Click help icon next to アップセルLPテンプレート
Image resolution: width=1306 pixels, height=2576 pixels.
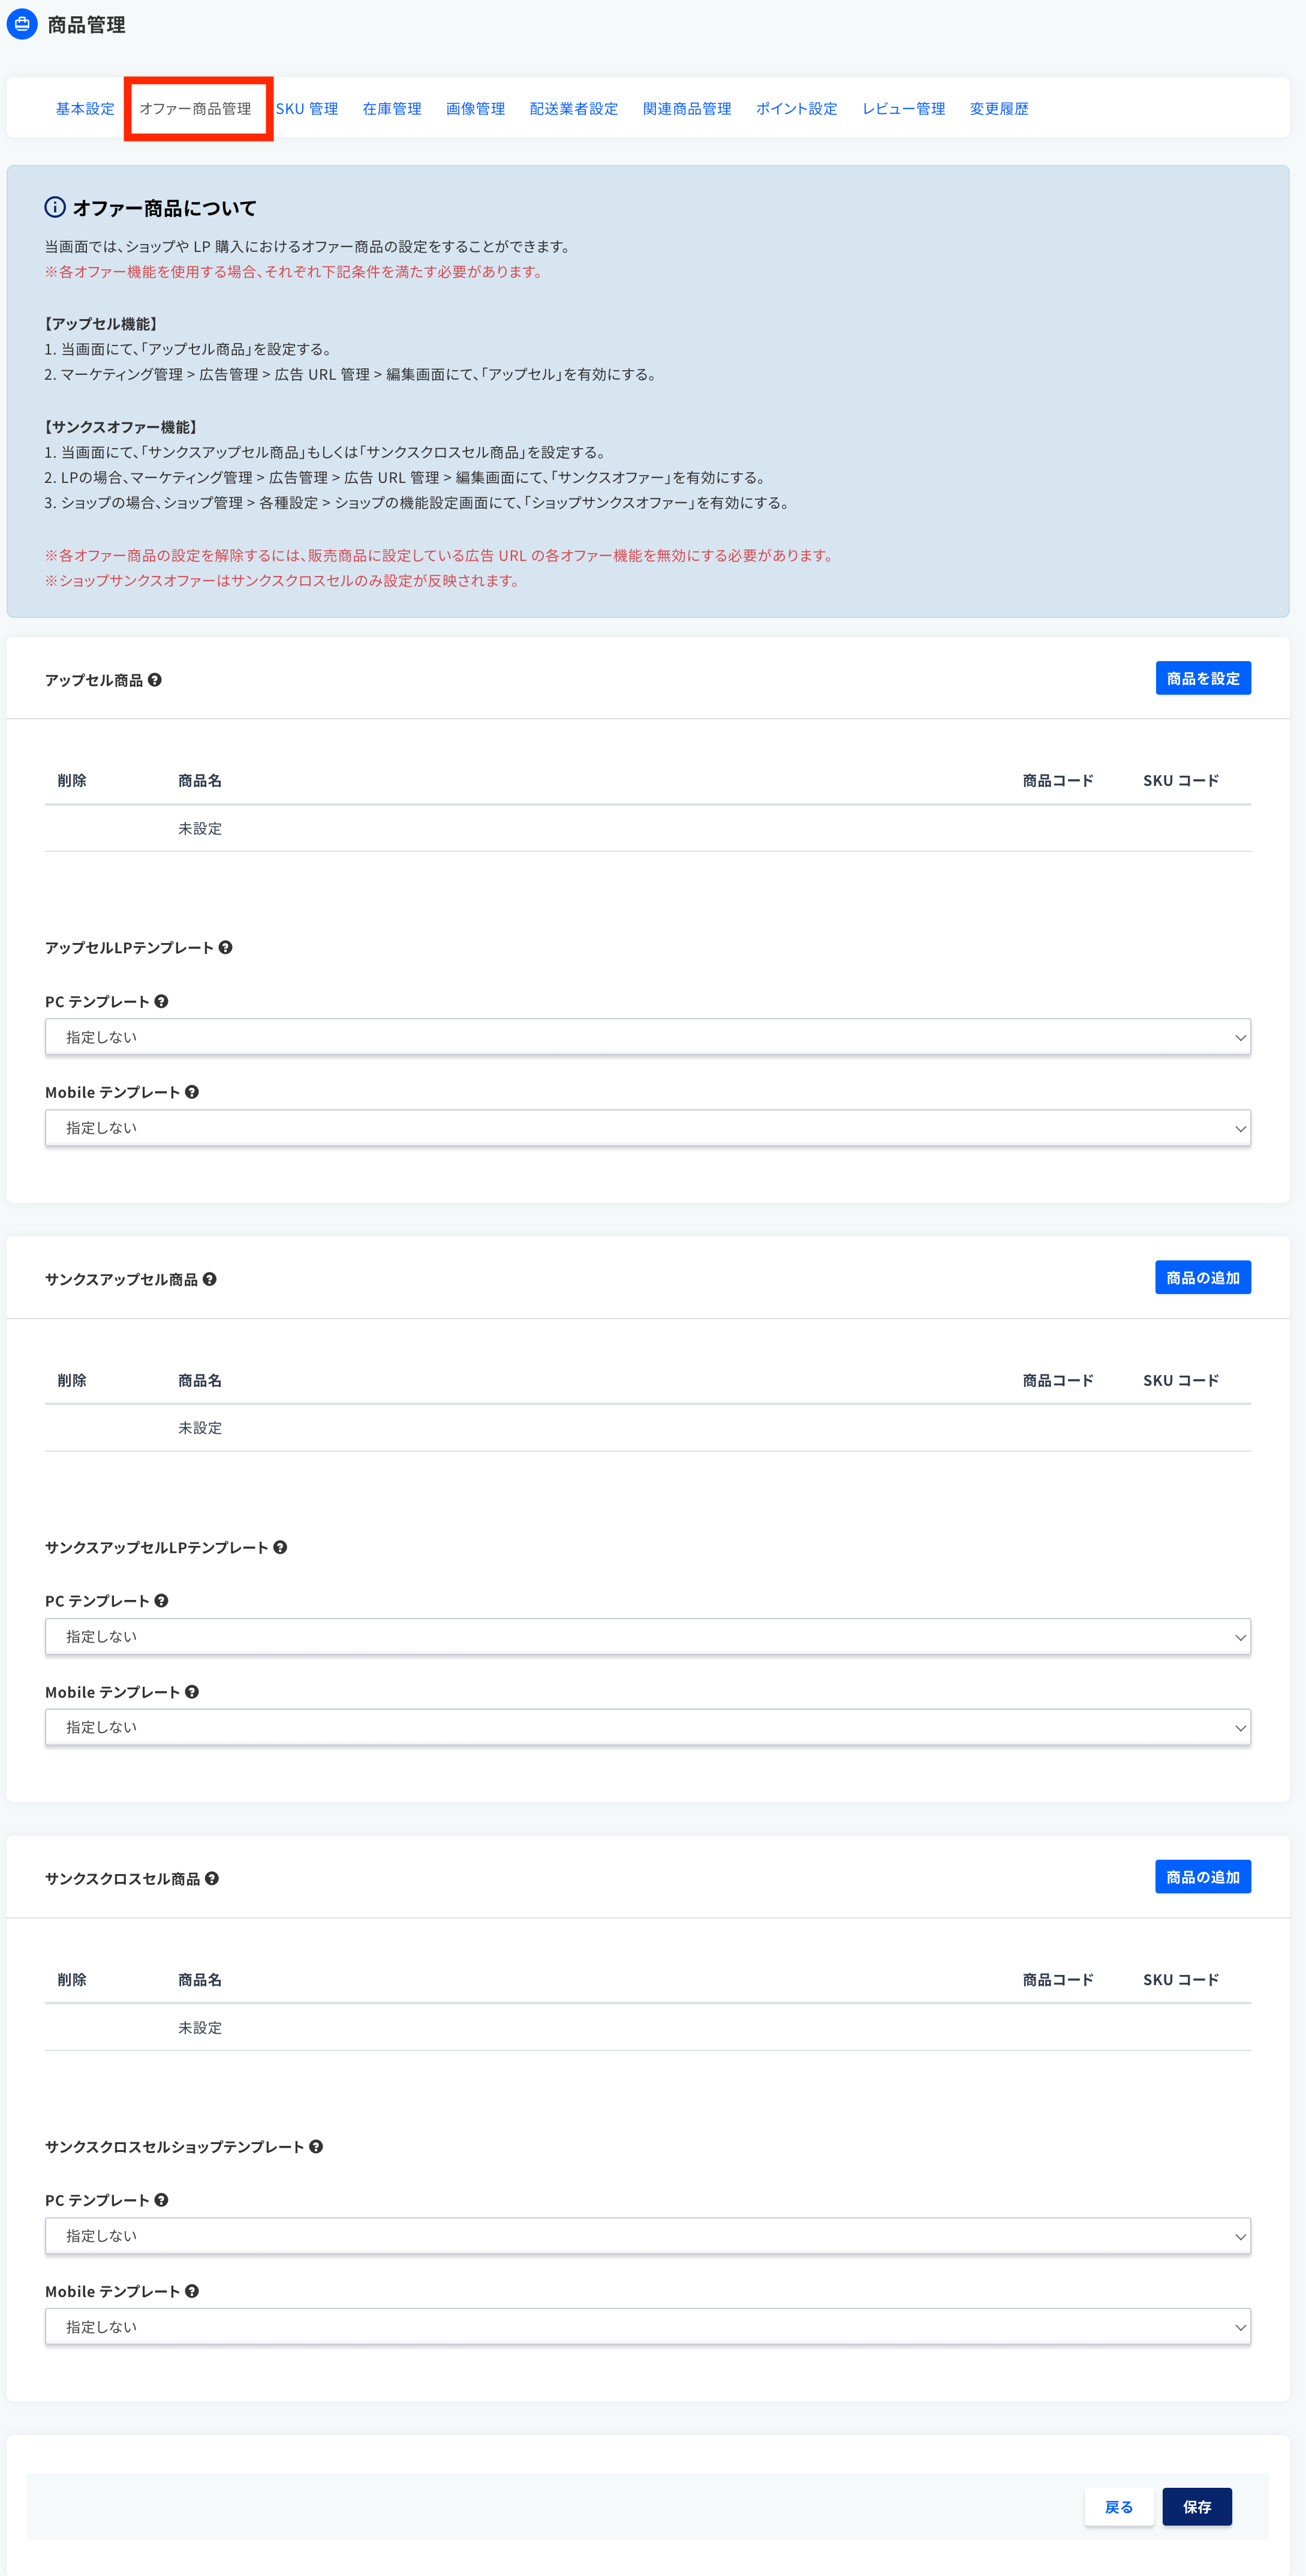[x=226, y=948]
